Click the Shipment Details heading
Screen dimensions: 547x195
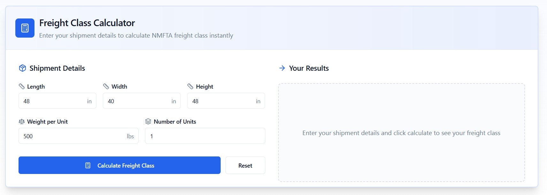coord(57,68)
